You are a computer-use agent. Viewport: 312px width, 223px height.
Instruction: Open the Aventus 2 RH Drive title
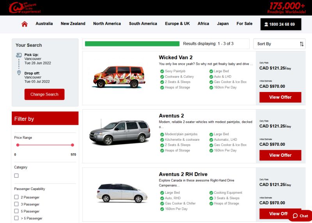tap(183, 174)
